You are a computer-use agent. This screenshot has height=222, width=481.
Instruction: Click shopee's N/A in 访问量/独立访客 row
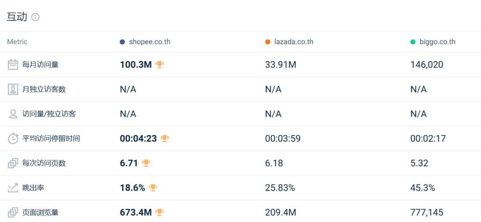click(x=128, y=114)
